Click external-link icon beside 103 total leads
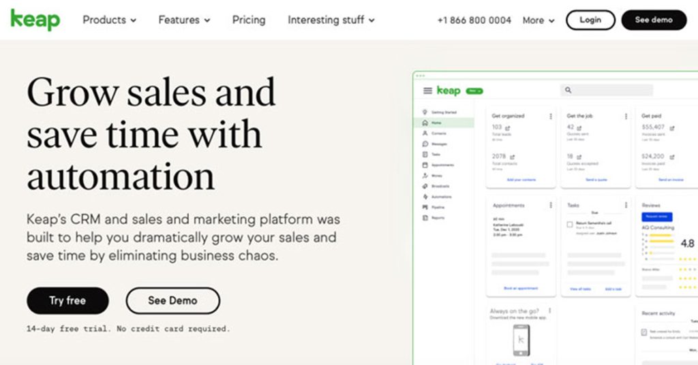This screenshot has height=365, width=698. tap(507, 128)
